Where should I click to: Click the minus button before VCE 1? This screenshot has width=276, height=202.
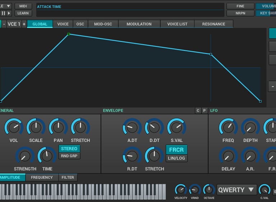click(x=4, y=24)
